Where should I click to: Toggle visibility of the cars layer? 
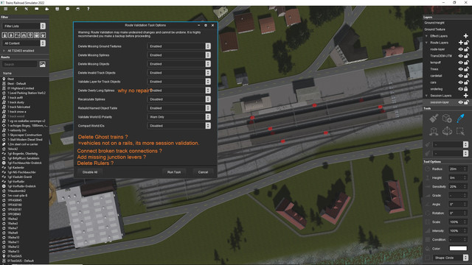pyautogui.click(x=460, y=82)
